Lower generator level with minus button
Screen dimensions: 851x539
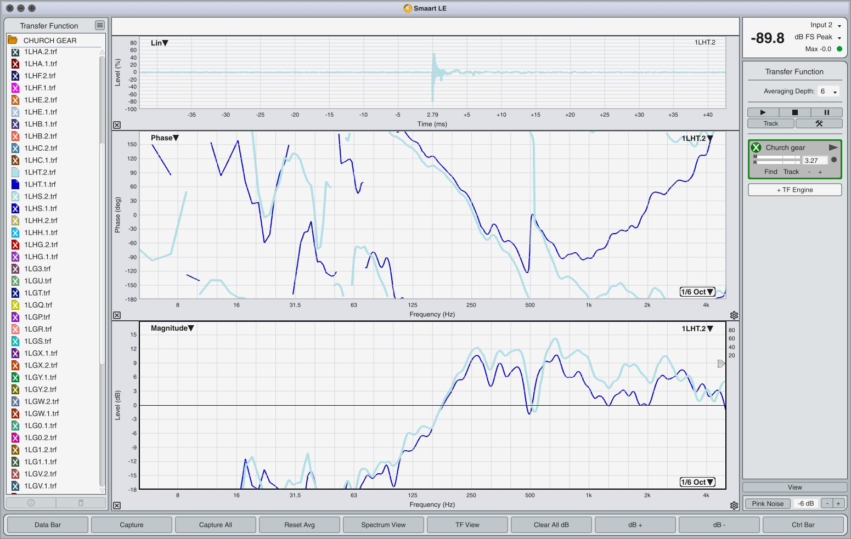(x=827, y=503)
